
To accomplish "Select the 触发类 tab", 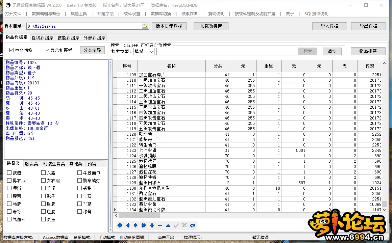I will (x=31, y=164).
